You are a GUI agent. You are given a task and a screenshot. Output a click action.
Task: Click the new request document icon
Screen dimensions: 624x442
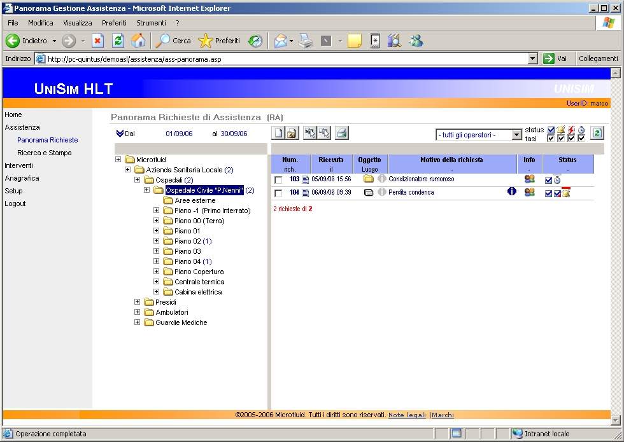[279, 133]
